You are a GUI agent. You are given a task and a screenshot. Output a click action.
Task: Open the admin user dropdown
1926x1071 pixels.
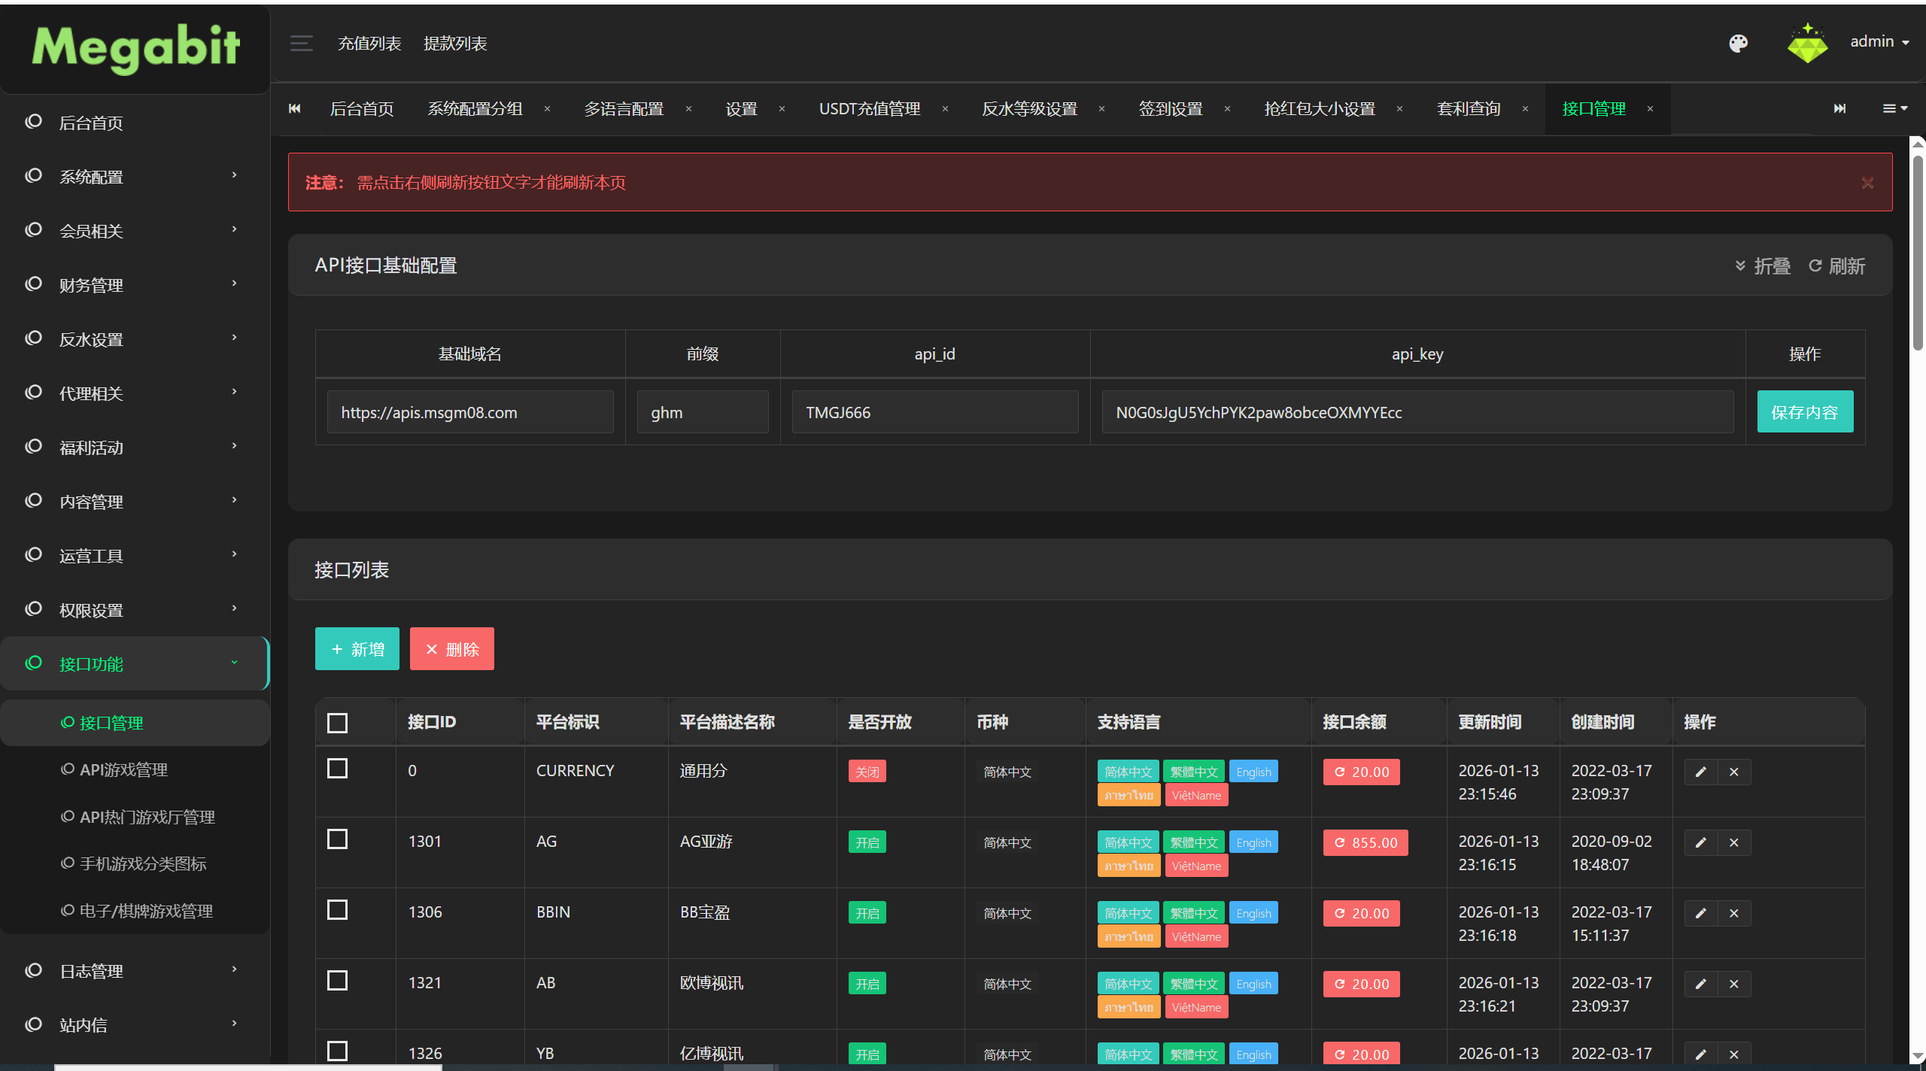[1879, 42]
